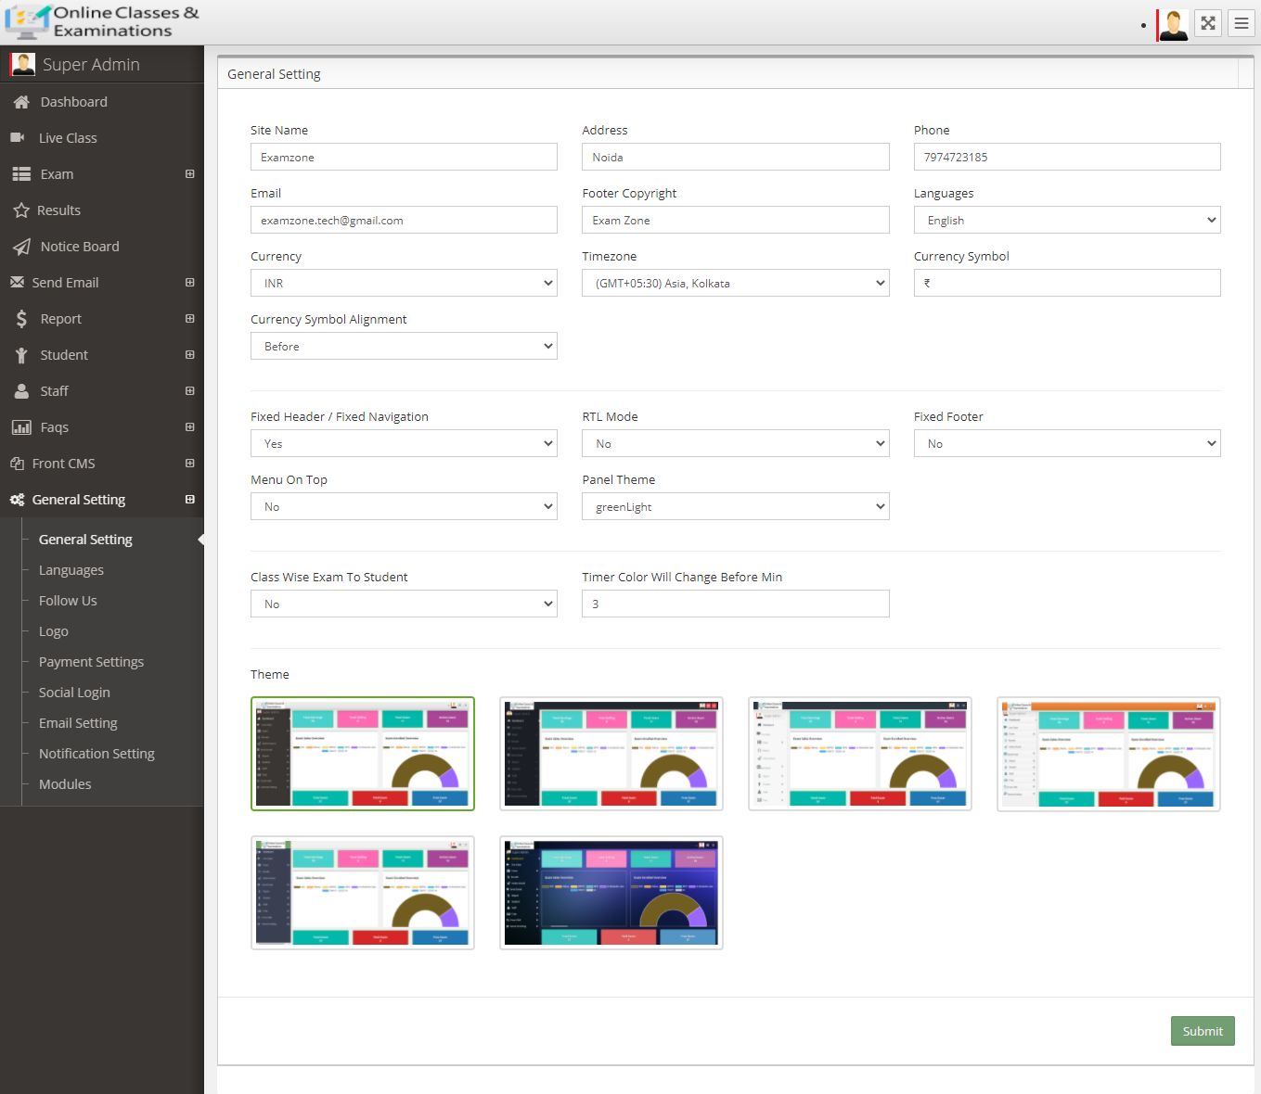Open the Email Setting link
Viewport: 1261px width, 1094px height.
[x=78, y=723]
